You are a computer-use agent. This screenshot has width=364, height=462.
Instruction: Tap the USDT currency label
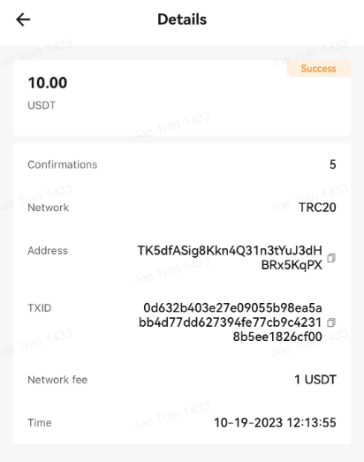[x=42, y=105]
